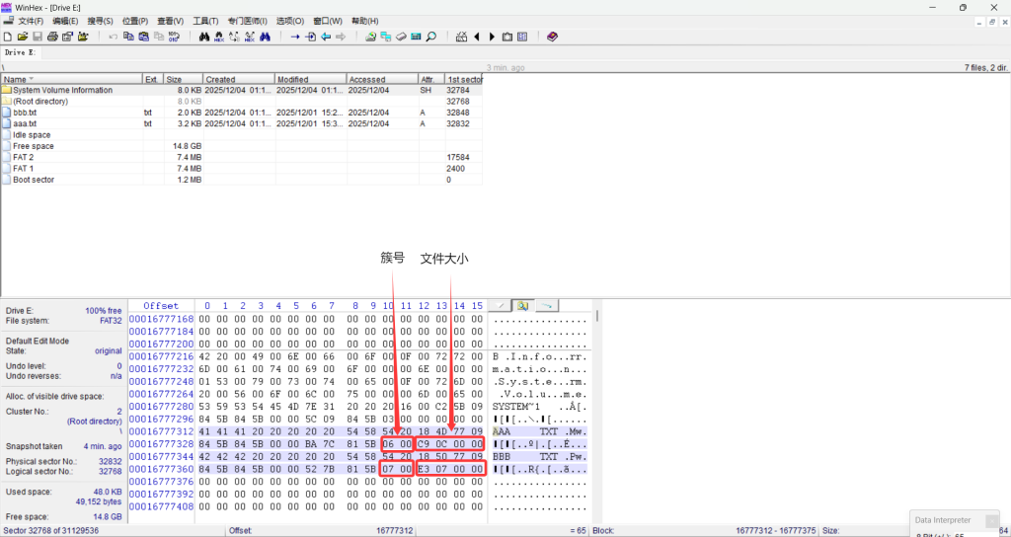The width and height of the screenshot is (1011, 537).
Task: Click the Open file folder icon
Action: 23,37
